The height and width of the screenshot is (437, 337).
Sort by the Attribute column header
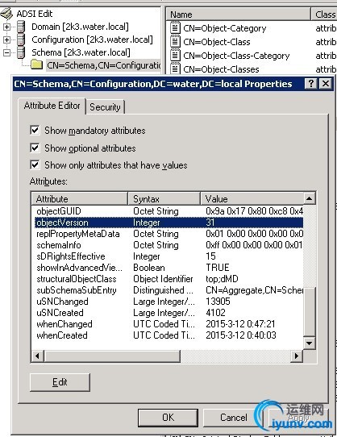click(x=80, y=199)
